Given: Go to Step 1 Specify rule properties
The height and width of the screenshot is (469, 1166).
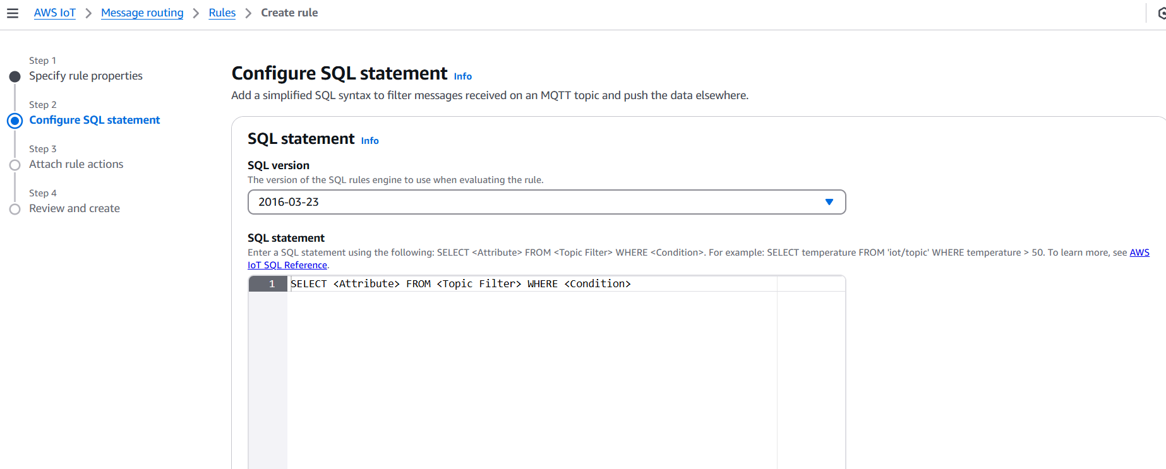Looking at the screenshot, I should pyautogui.click(x=86, y=76).
